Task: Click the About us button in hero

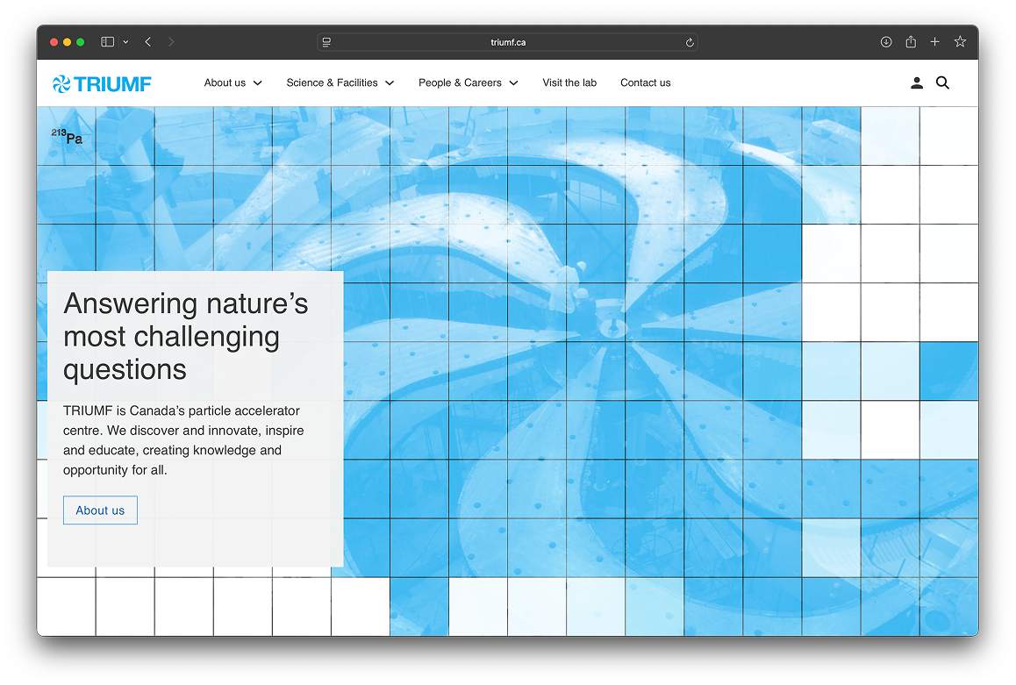Action: [100, 510]
